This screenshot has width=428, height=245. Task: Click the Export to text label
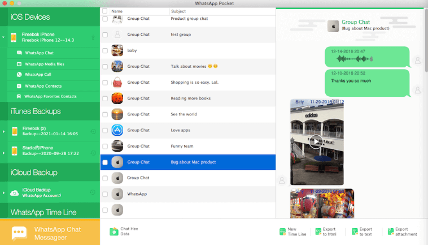[x=366, y=231]
